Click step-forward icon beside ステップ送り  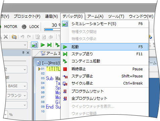pyautogui.click(x=65, y=54)
